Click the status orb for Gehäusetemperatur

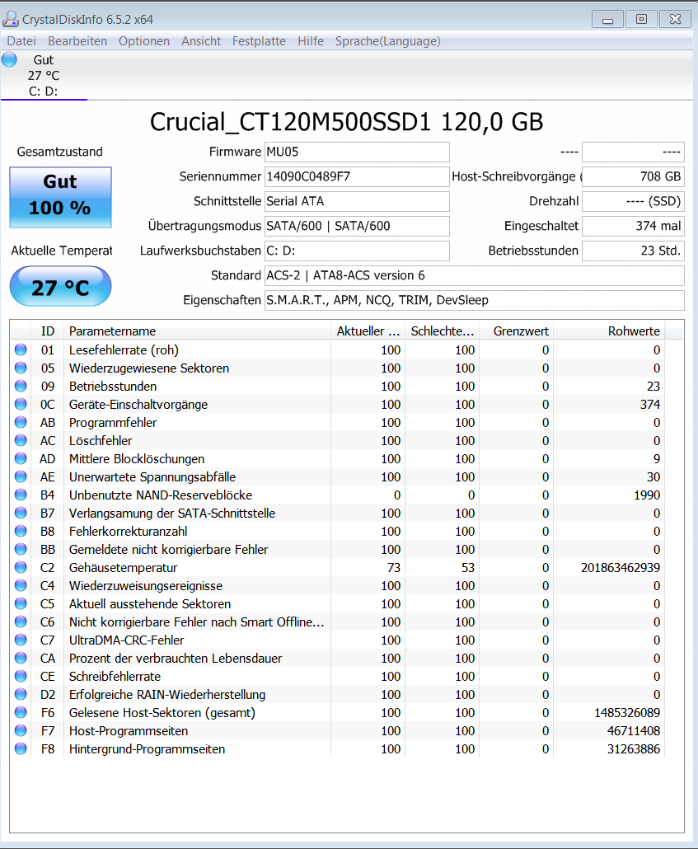click(21, 567)
